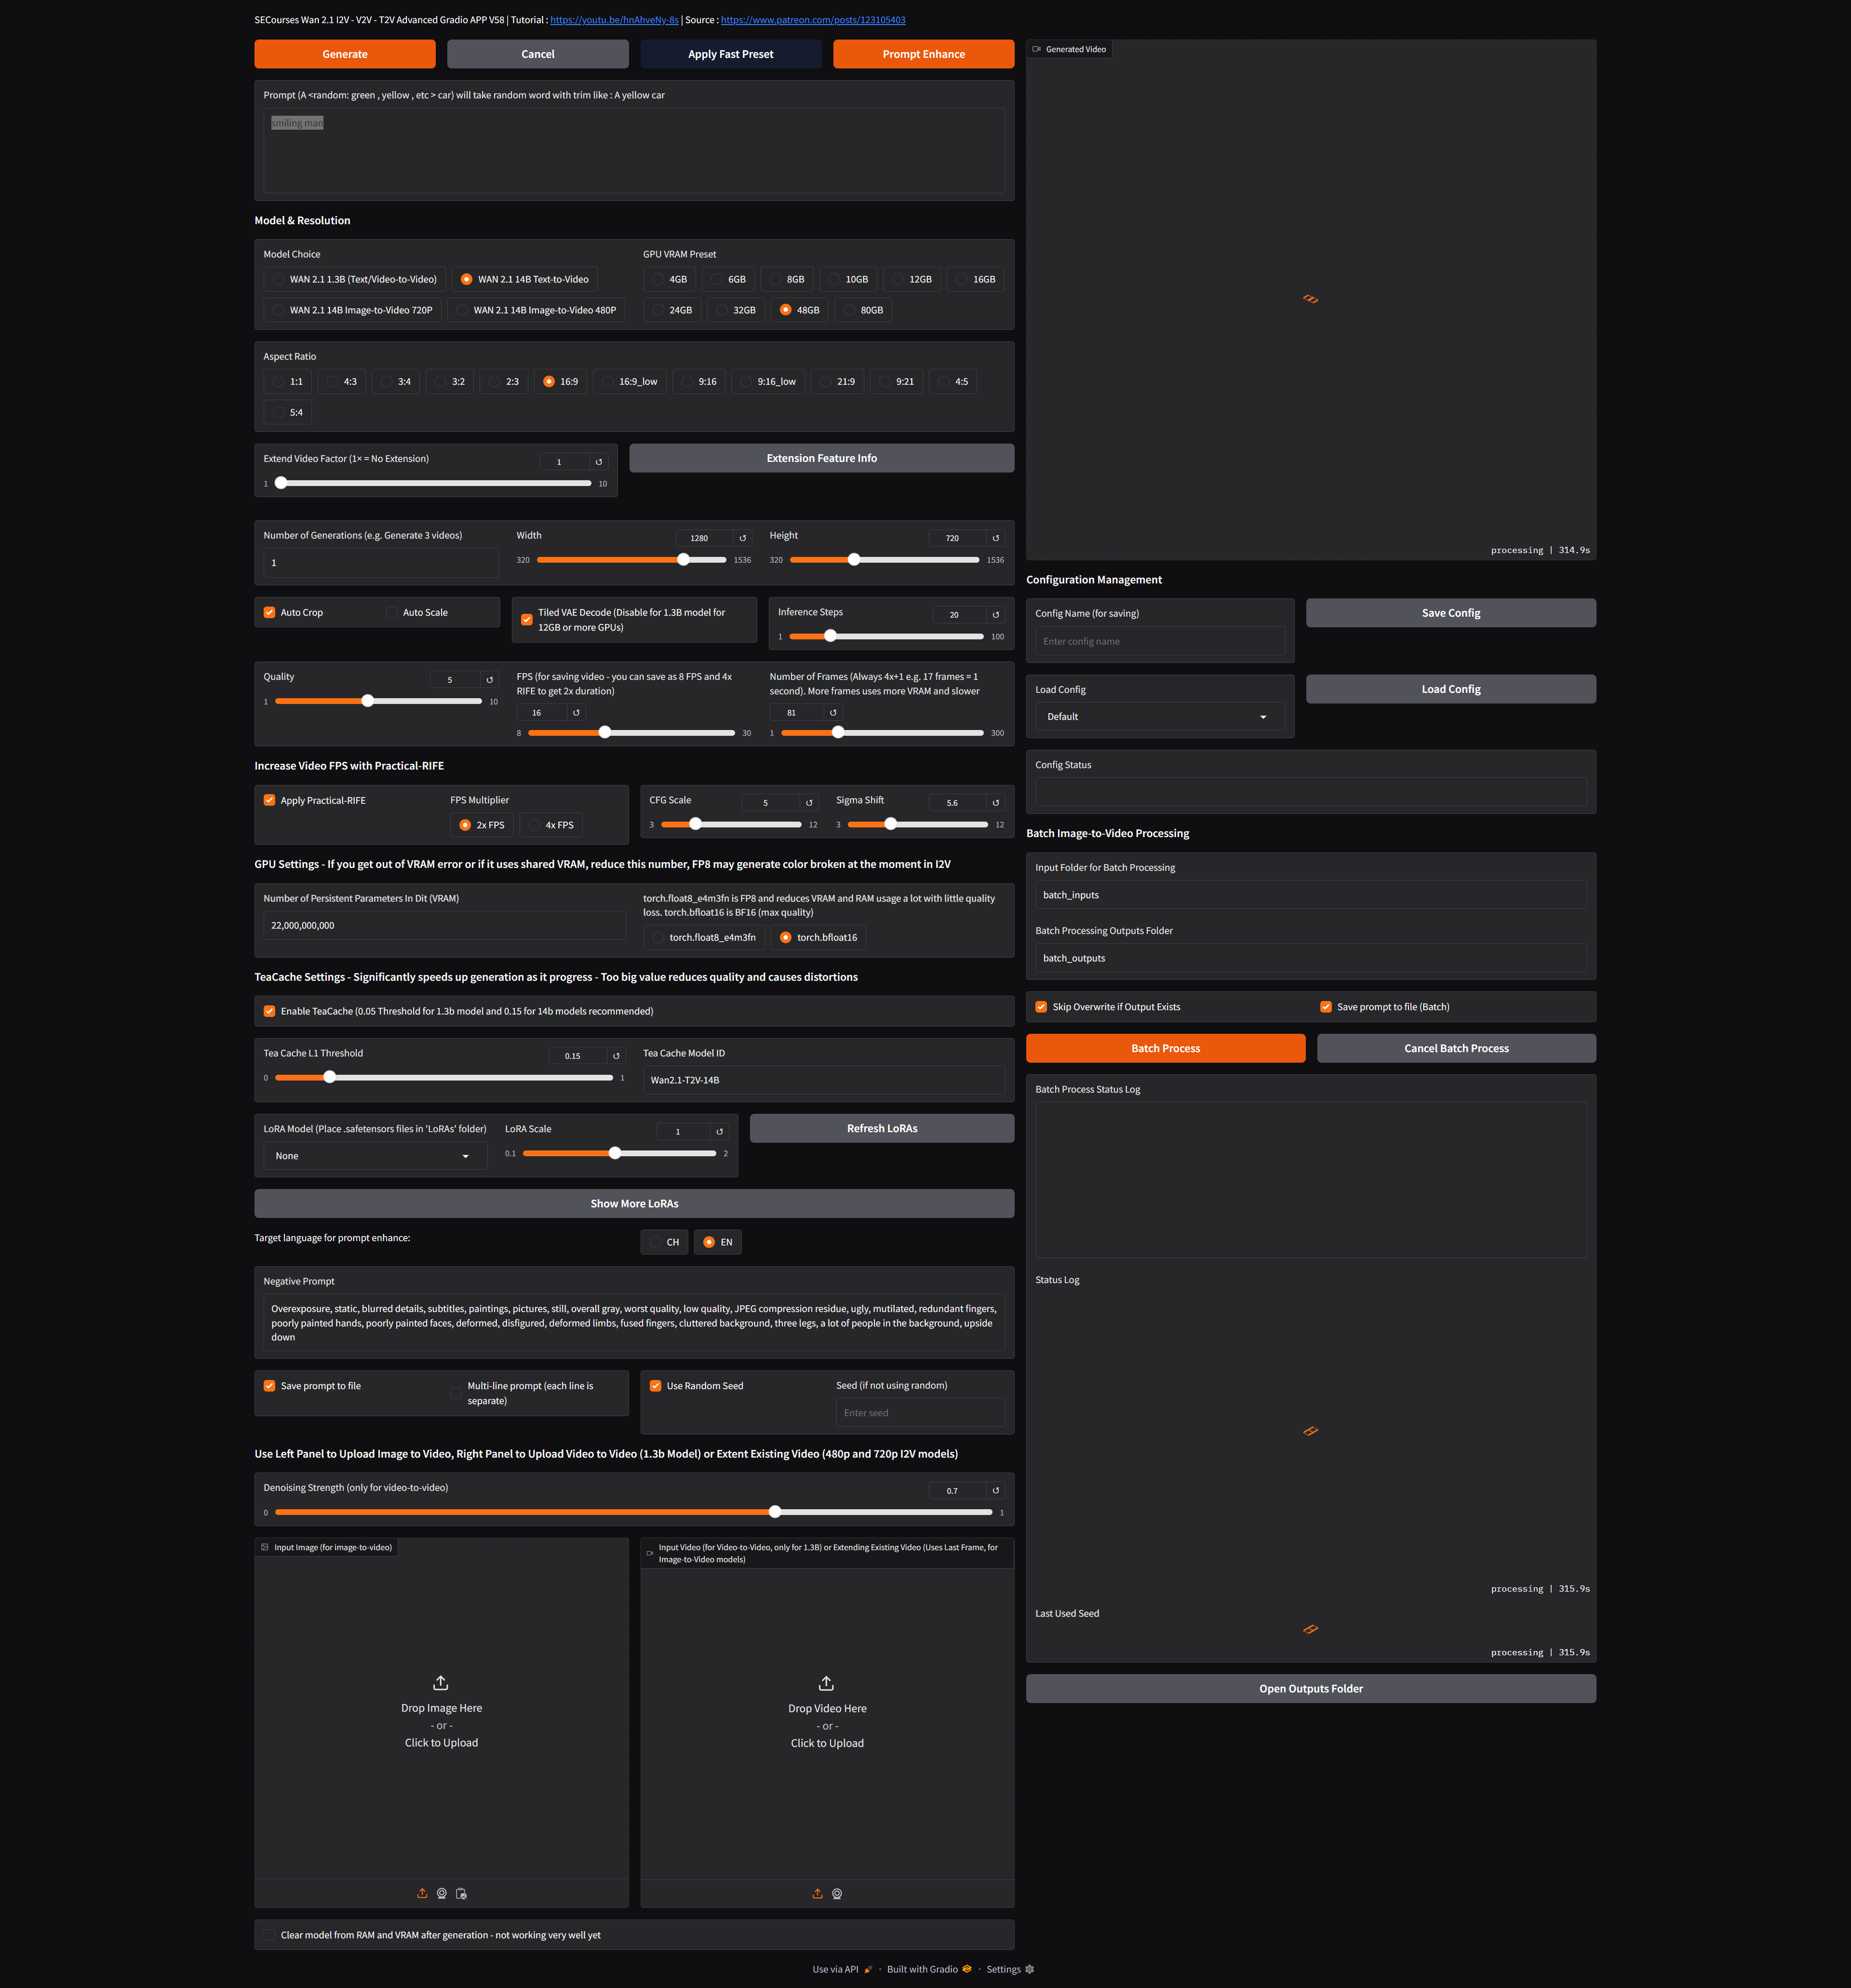1851x1988 pixels.
Task: Click webcam icon under Input Video panel
Action: (x=838, y=1893)
